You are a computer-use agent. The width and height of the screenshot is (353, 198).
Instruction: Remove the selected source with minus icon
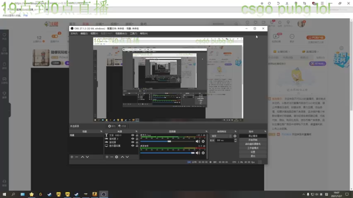click(112, 157)
